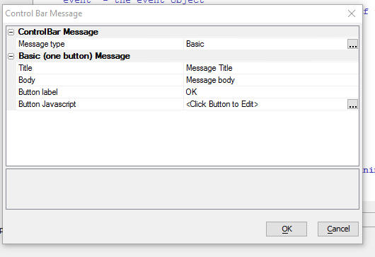375x257 pixels.
Task: Close the Control Bar Message dialog
Action: tap(352, 13)
